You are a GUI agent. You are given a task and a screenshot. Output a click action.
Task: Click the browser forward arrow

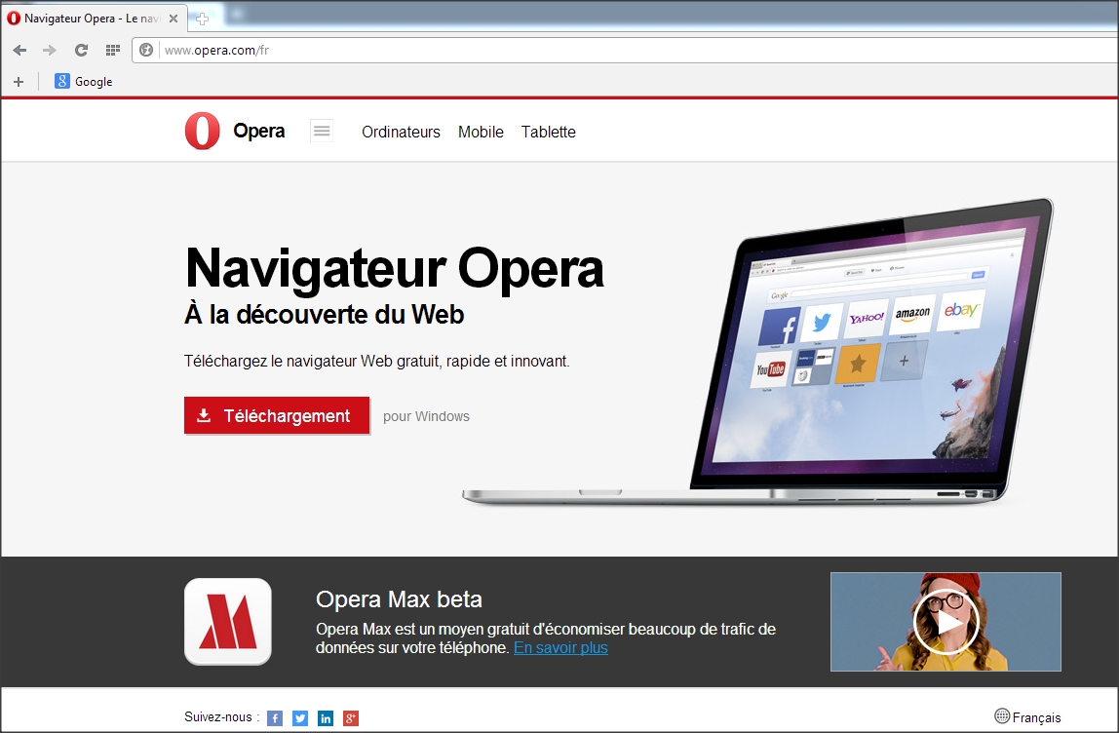50,50
